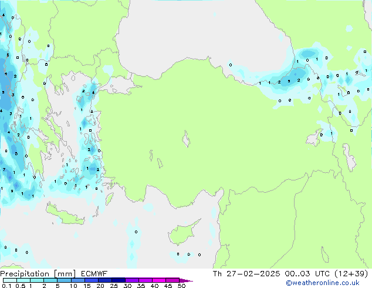Click the '25' legend scale value
Viewport: 372px width, 288px height.
pyautogui.click(x=114, y=286)
